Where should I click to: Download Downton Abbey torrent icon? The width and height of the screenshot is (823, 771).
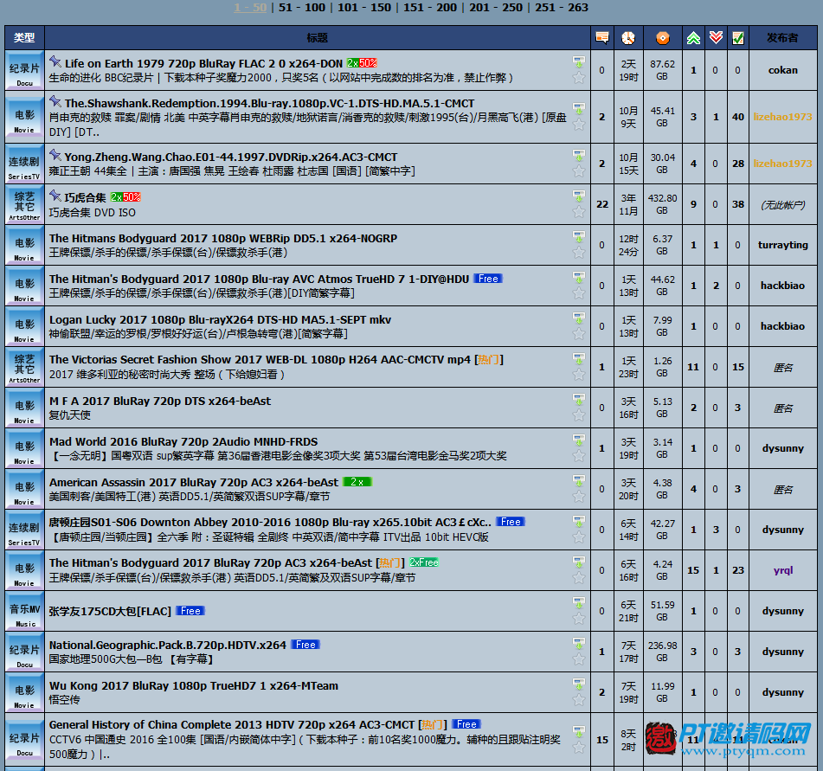(x=578, y=522)
